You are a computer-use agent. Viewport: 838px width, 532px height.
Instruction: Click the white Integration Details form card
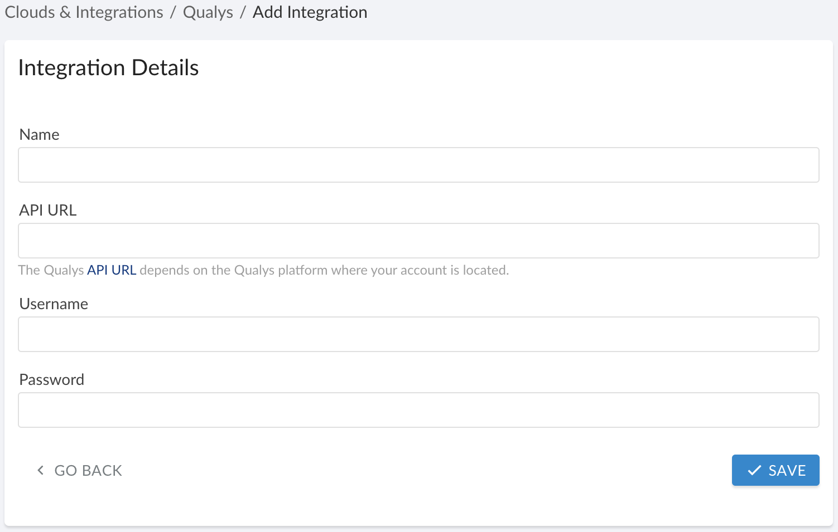click(418, 100)
